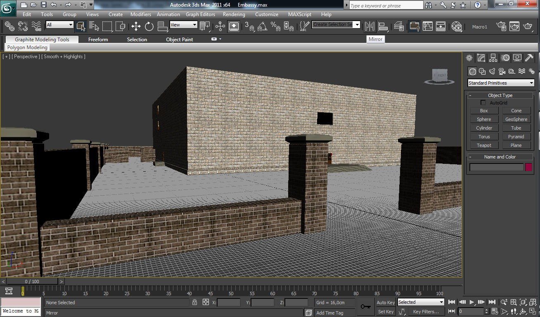Click the search keyword or phrase box
This screenshot has width=540, height=317.
click(x=386, y=5)
